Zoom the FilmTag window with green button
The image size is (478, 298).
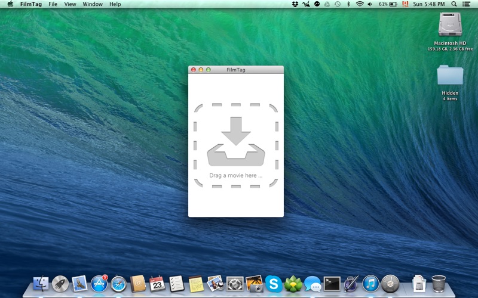pos(209,70)
